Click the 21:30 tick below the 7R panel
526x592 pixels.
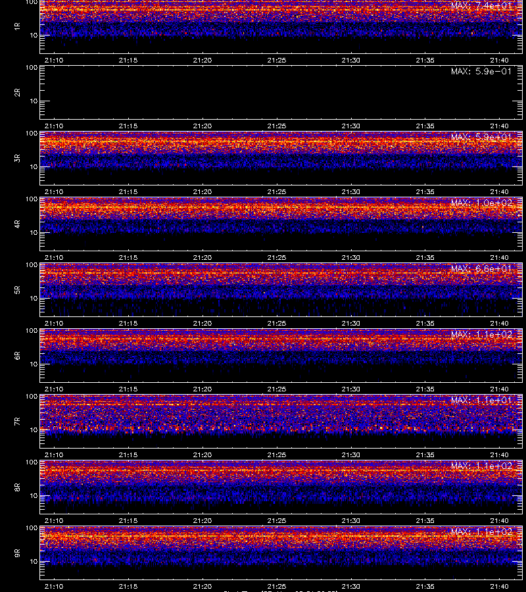(351, 455)
